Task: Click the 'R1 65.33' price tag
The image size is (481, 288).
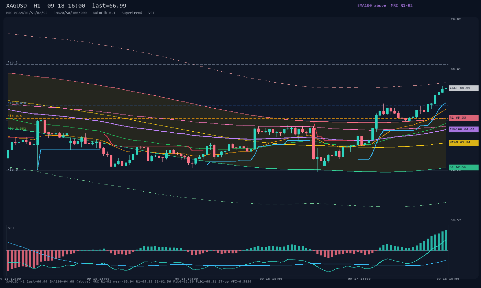Action: pos(463,118)
